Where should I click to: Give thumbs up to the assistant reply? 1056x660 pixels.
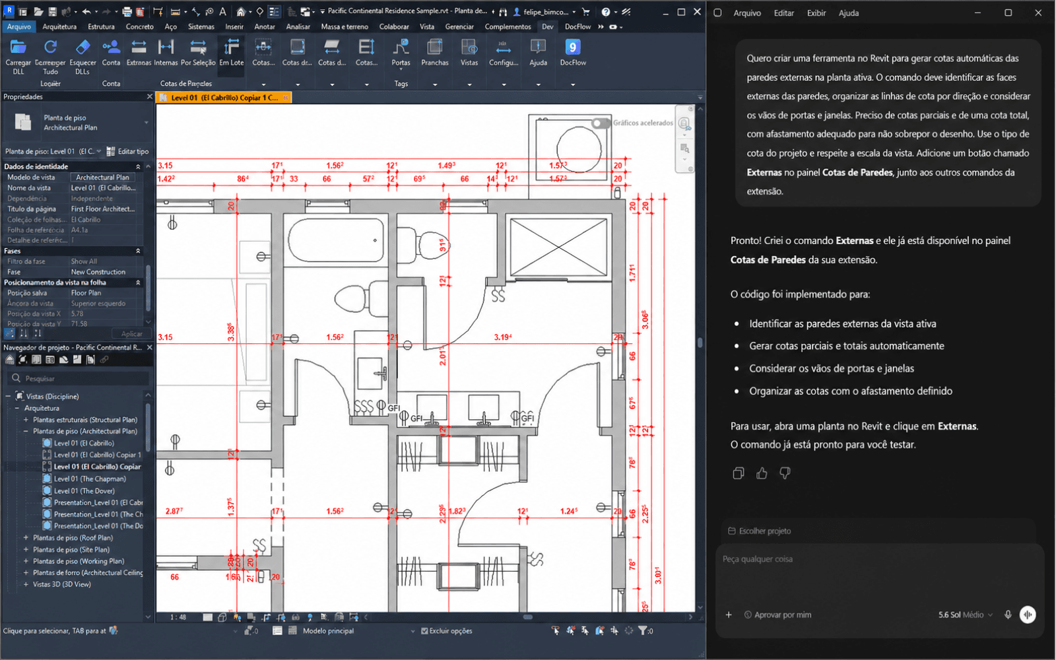point(762,473)
